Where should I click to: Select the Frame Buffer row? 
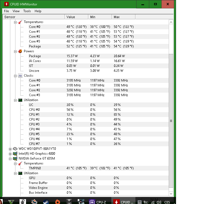pos(98,183)
